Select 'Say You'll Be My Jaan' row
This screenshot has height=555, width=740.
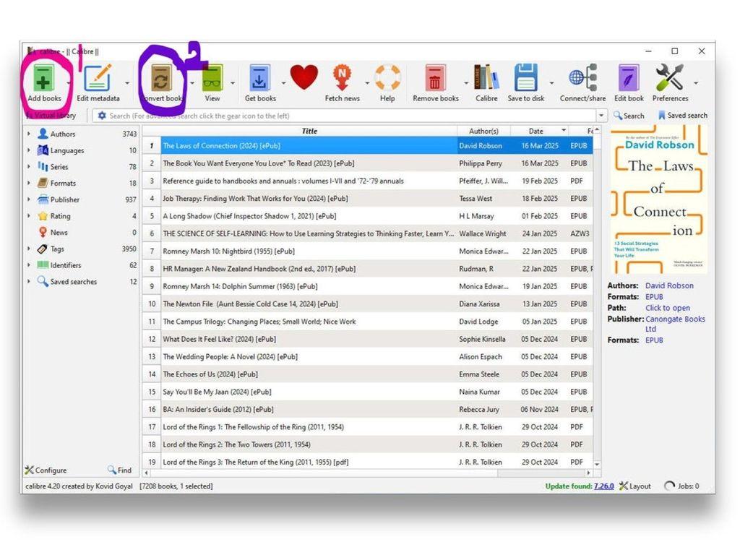point(368,392)
